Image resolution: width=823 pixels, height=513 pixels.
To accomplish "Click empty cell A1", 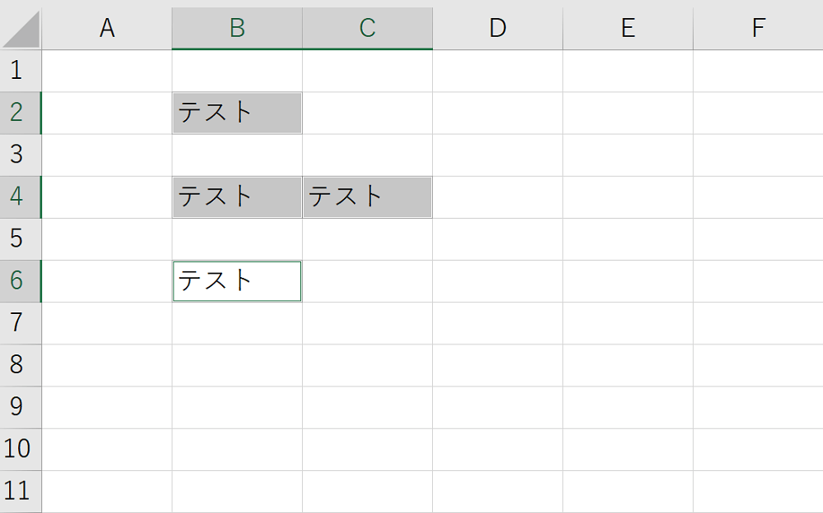I will (x=107, y=71).
